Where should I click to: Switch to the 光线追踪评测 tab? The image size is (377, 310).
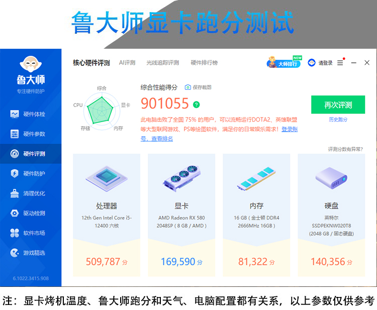click(163, 63)
